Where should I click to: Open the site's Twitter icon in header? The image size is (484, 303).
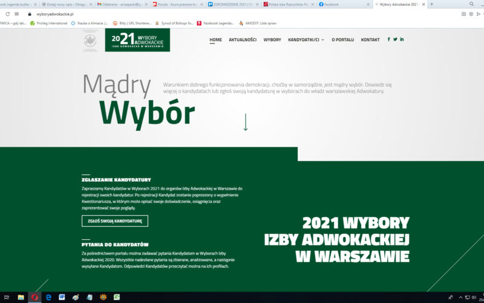395,39
